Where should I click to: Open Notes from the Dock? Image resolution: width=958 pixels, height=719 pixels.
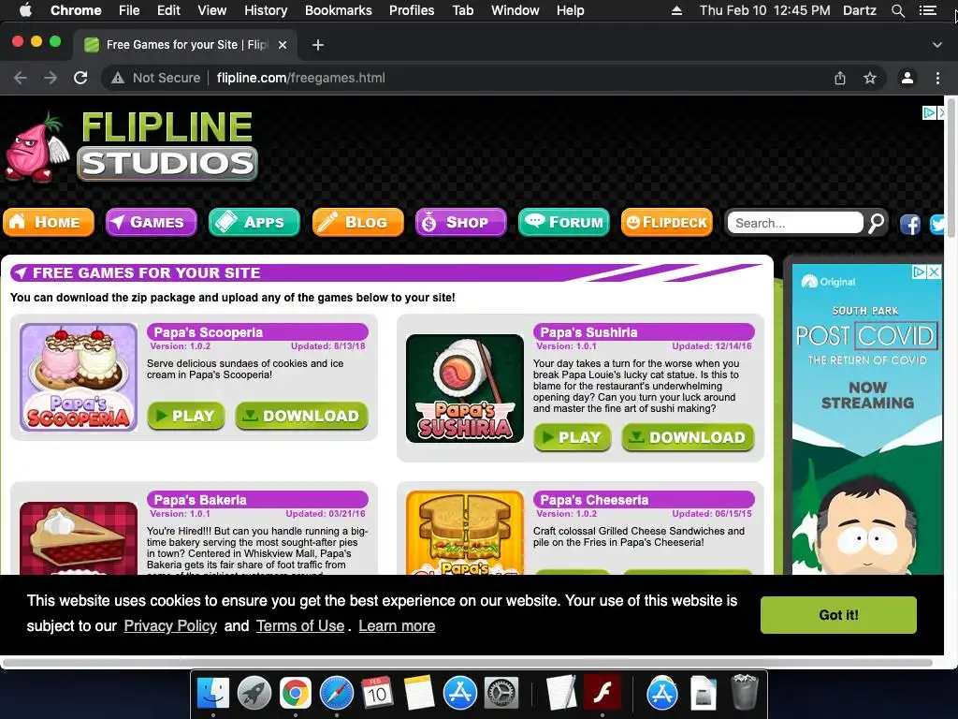(419, 694)
